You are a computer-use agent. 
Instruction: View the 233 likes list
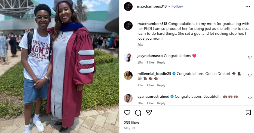coord(131,123)
